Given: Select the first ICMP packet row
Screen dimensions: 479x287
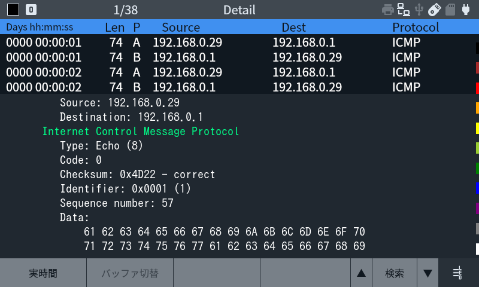Looking at the screenshot, I should click(237, 42).
